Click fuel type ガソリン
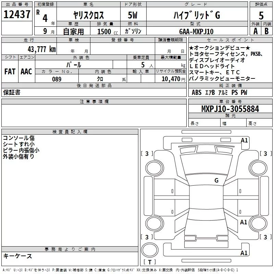Viewport: 274px width, 274px height. [x=133, y=31]
